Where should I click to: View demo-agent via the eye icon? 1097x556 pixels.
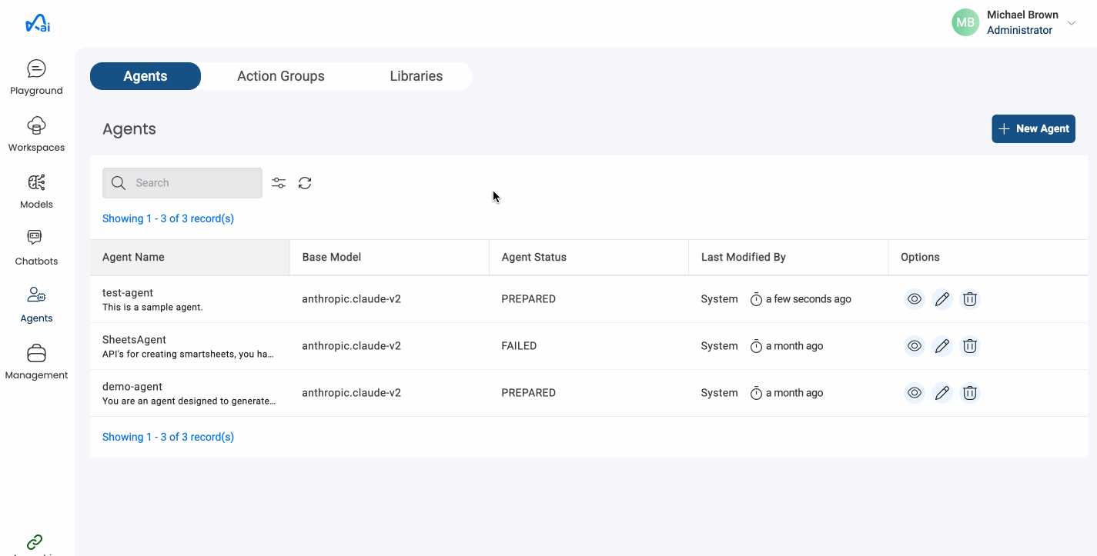pos(914,393)
